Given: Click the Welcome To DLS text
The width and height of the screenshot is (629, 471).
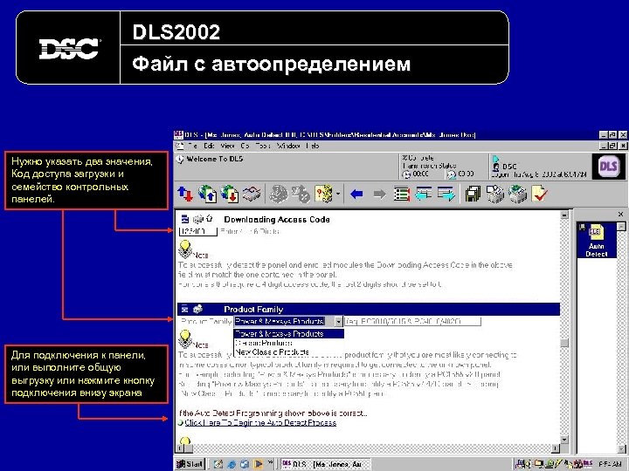Looking at the screenshot, I should (215, 159).
